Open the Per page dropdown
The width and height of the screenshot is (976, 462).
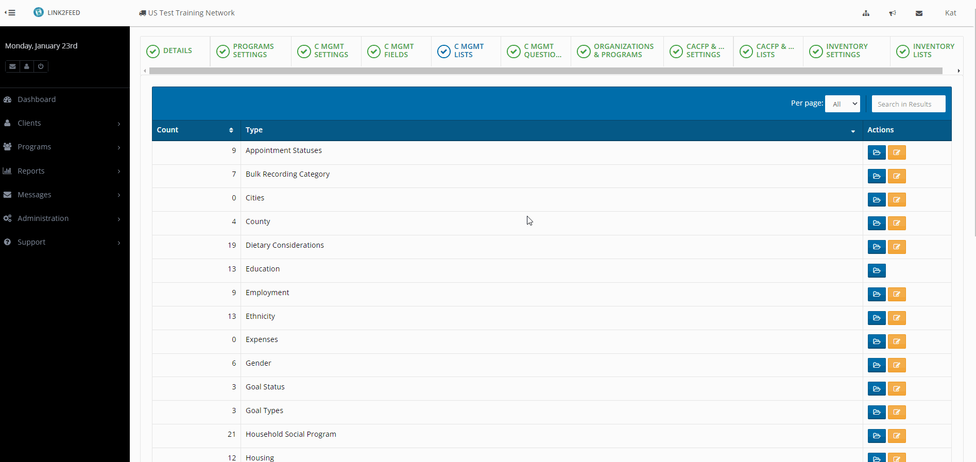[x=842, y=104]
